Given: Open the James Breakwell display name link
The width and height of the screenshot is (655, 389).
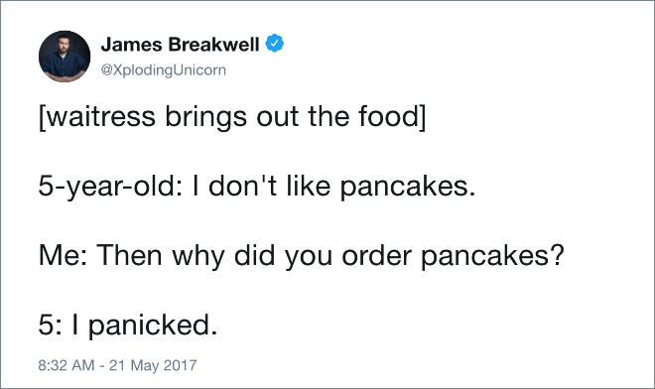Looking at the screenshot, I should coord(180,45).
